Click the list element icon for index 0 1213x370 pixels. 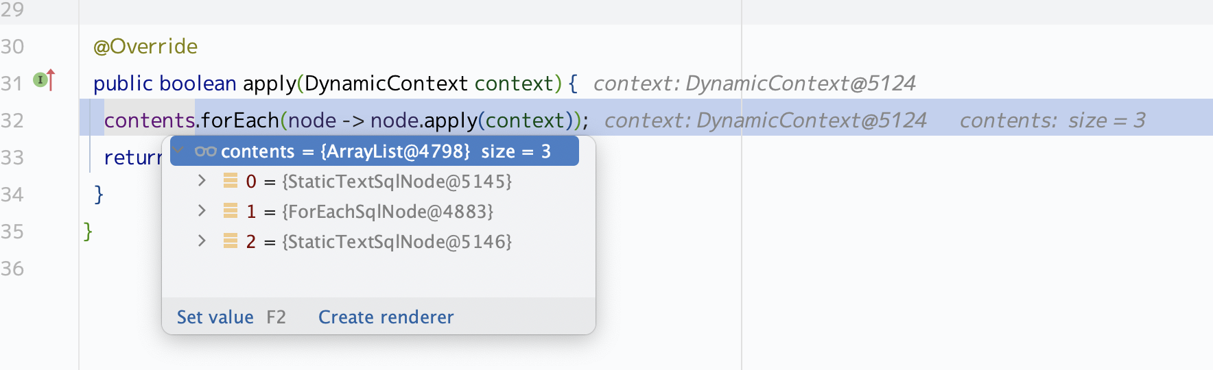point(231,181)
